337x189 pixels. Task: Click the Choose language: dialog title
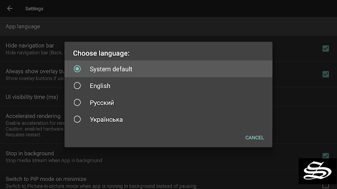101,53
